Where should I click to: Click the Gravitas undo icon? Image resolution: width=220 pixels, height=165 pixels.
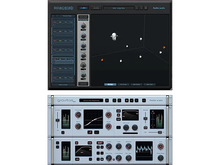pyautogui.click(x=114, y=100)
